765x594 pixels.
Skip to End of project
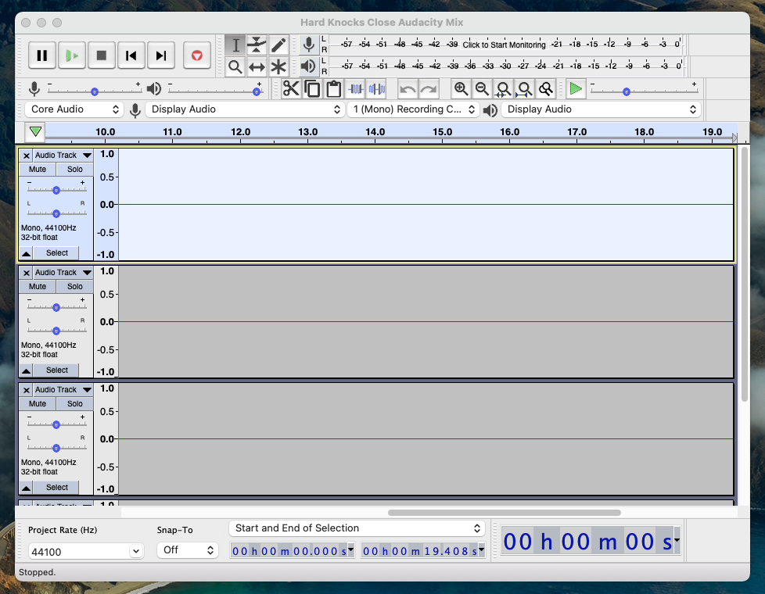[161, 55]
